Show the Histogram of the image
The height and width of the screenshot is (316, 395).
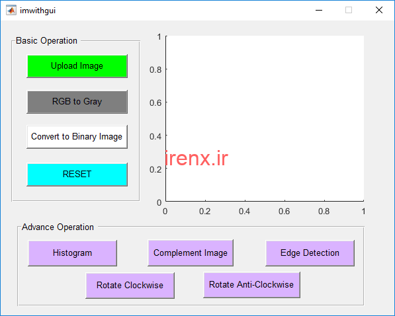click(73, 253)
